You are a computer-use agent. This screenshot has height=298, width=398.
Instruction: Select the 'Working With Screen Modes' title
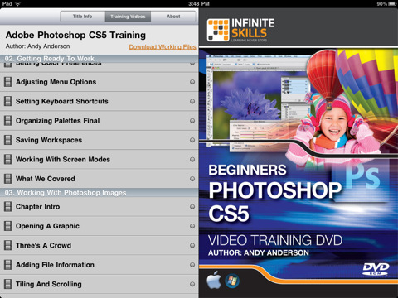coord(63,159)
